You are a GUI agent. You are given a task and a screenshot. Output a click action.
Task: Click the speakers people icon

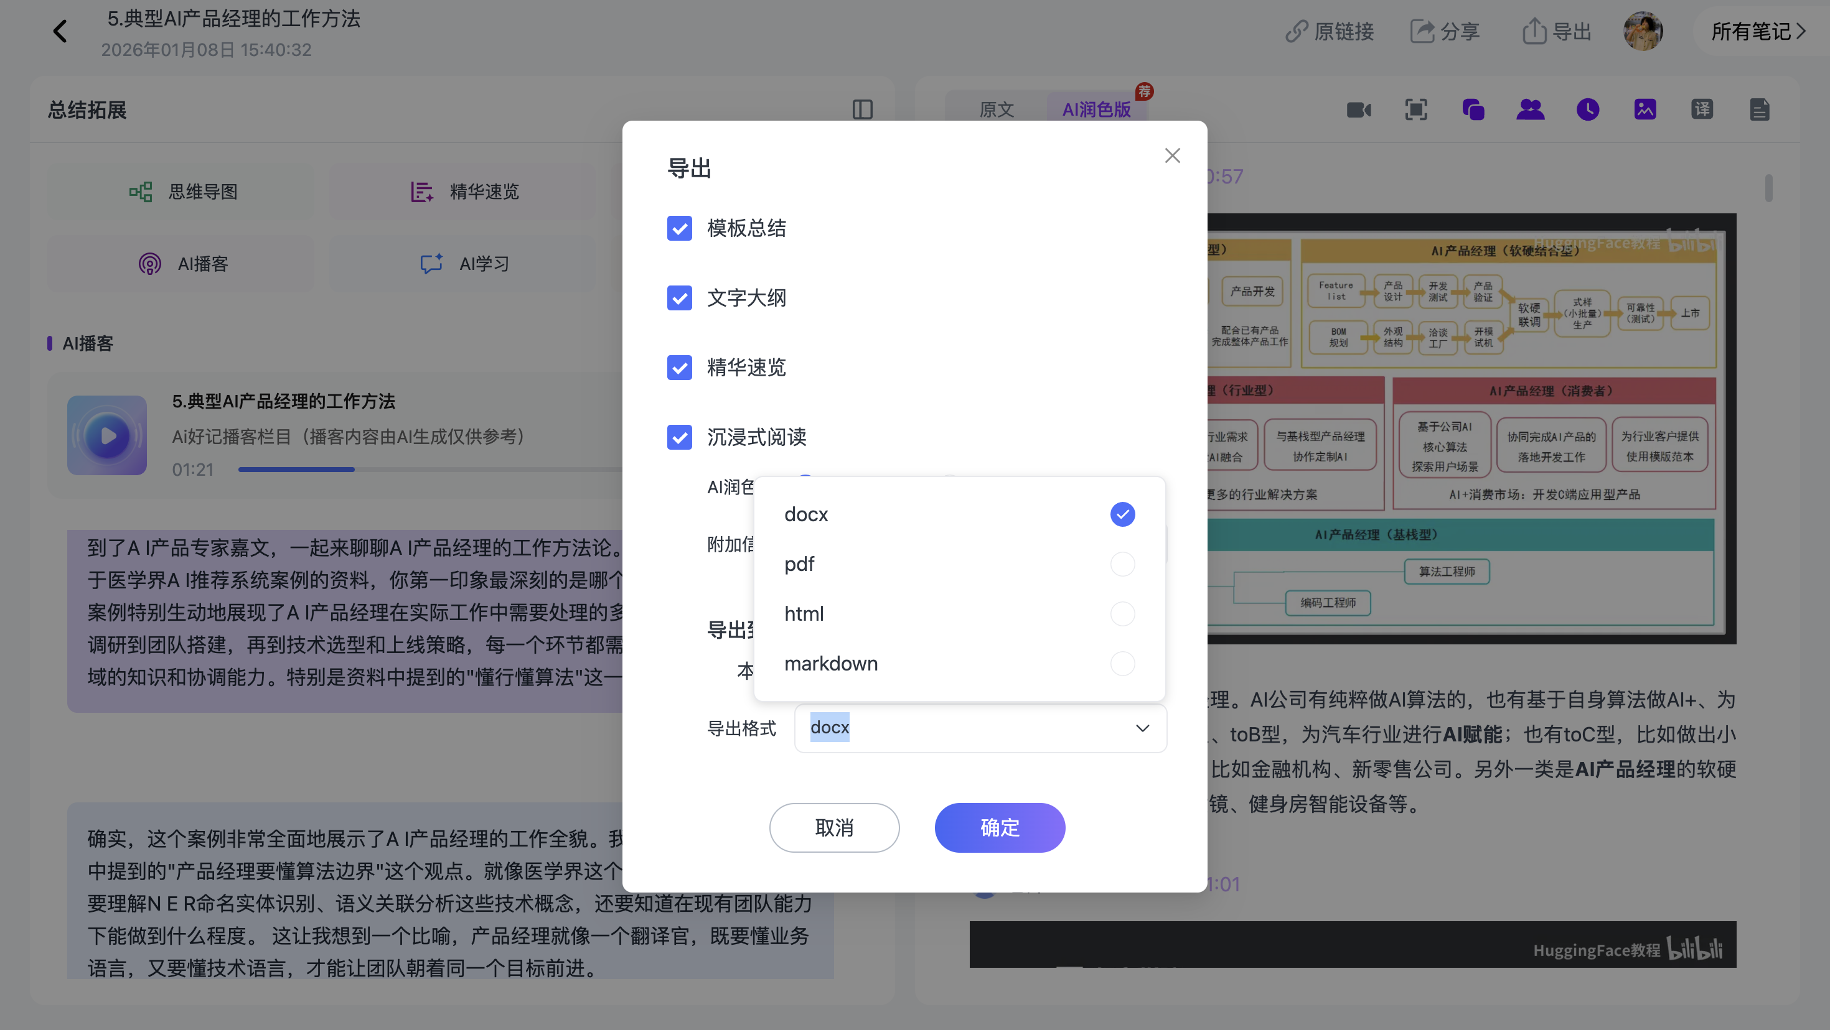click(1530, 109)
